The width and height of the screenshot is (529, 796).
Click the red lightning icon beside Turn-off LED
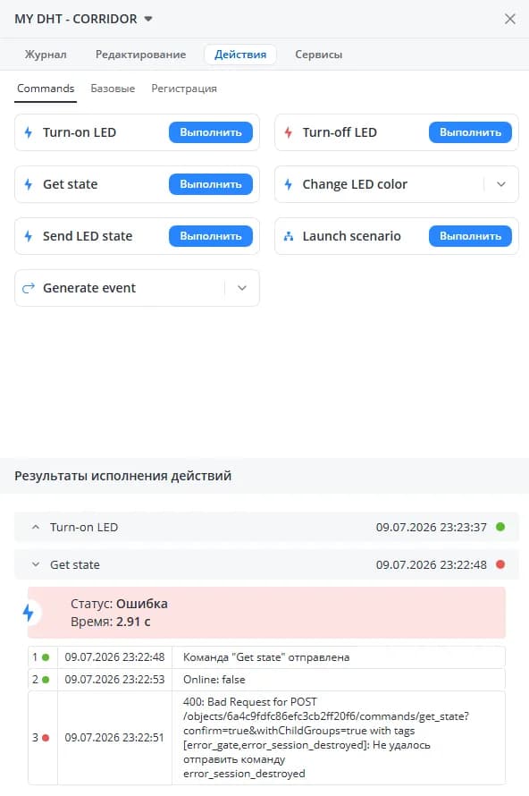[288, 132]
